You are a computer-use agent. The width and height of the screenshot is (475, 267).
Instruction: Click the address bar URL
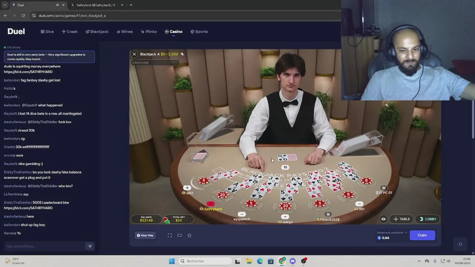72,16
